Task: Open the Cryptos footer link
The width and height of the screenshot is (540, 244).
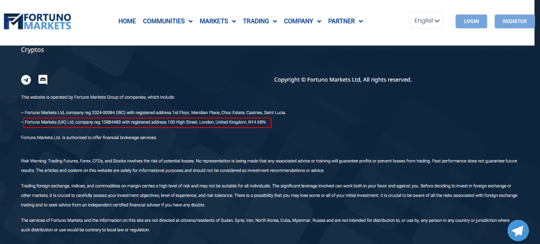Action: (32, 50)
